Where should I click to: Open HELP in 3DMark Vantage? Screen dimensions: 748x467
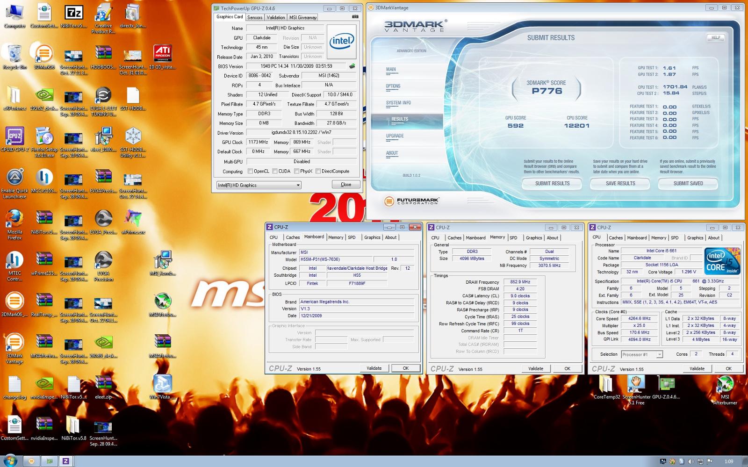click(716, 37)
